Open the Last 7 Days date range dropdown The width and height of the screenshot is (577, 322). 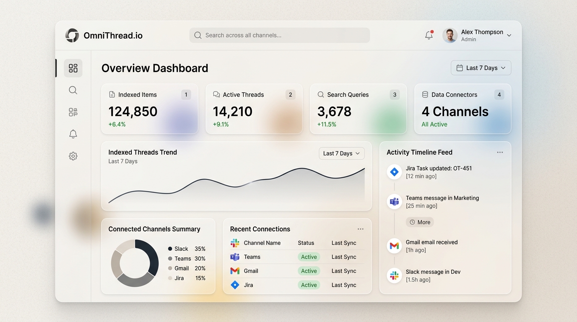point(481,68)
